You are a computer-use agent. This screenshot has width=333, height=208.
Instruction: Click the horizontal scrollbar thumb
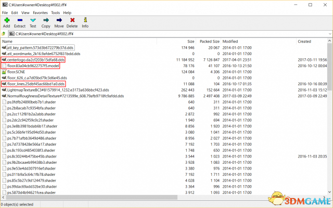92,198
